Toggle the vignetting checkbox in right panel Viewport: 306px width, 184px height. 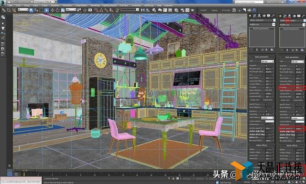point(294,115)
